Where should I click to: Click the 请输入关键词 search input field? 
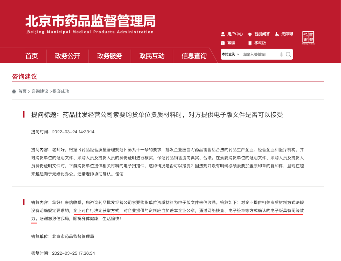255,55
